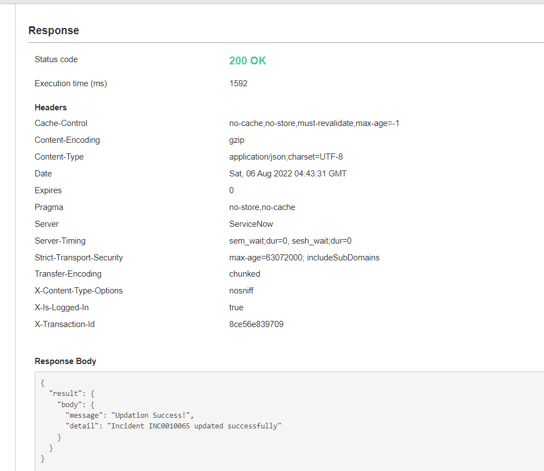Select the Cache-Control header name
Image resolution: width=544 pixels, height=471 pixels.
pyautogui.click(x=61, y=123)
